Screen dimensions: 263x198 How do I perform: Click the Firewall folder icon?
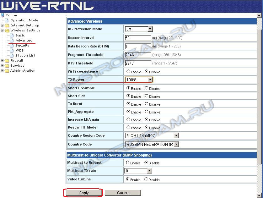point(7,61)
